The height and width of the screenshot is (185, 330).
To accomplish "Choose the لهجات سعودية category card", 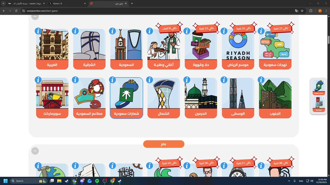I will (x=275, y=49).
